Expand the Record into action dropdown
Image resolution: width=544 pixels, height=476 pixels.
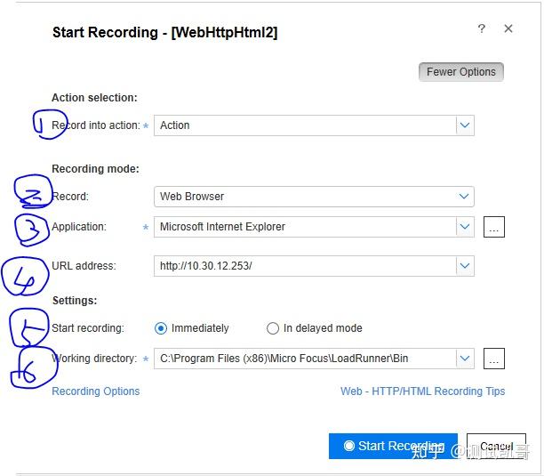(464, 125)
